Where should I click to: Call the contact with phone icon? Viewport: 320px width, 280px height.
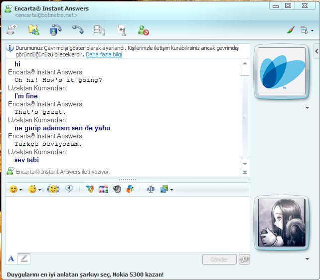pos(78,29)
